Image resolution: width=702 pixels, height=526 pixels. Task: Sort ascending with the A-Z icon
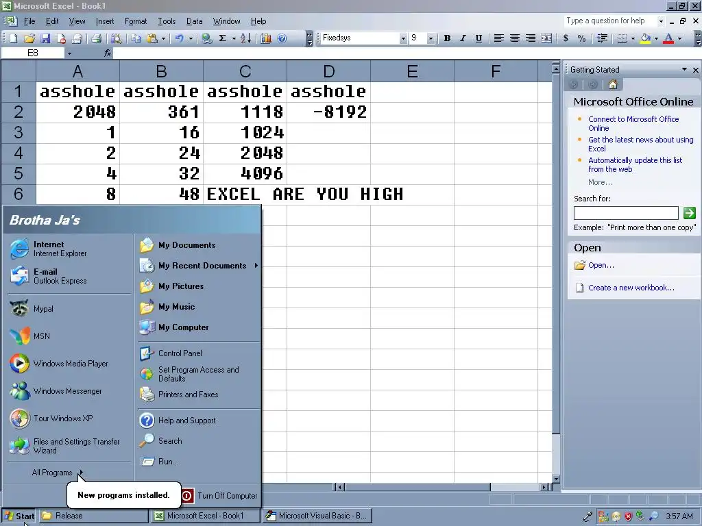[246, 38]
